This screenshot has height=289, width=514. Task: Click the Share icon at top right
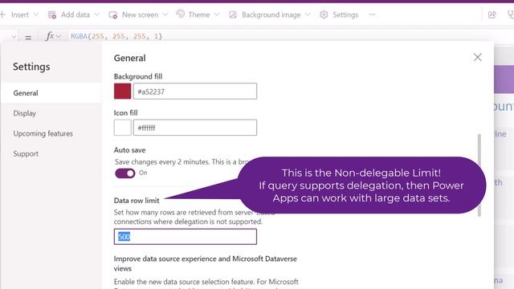tap(492, 14)
